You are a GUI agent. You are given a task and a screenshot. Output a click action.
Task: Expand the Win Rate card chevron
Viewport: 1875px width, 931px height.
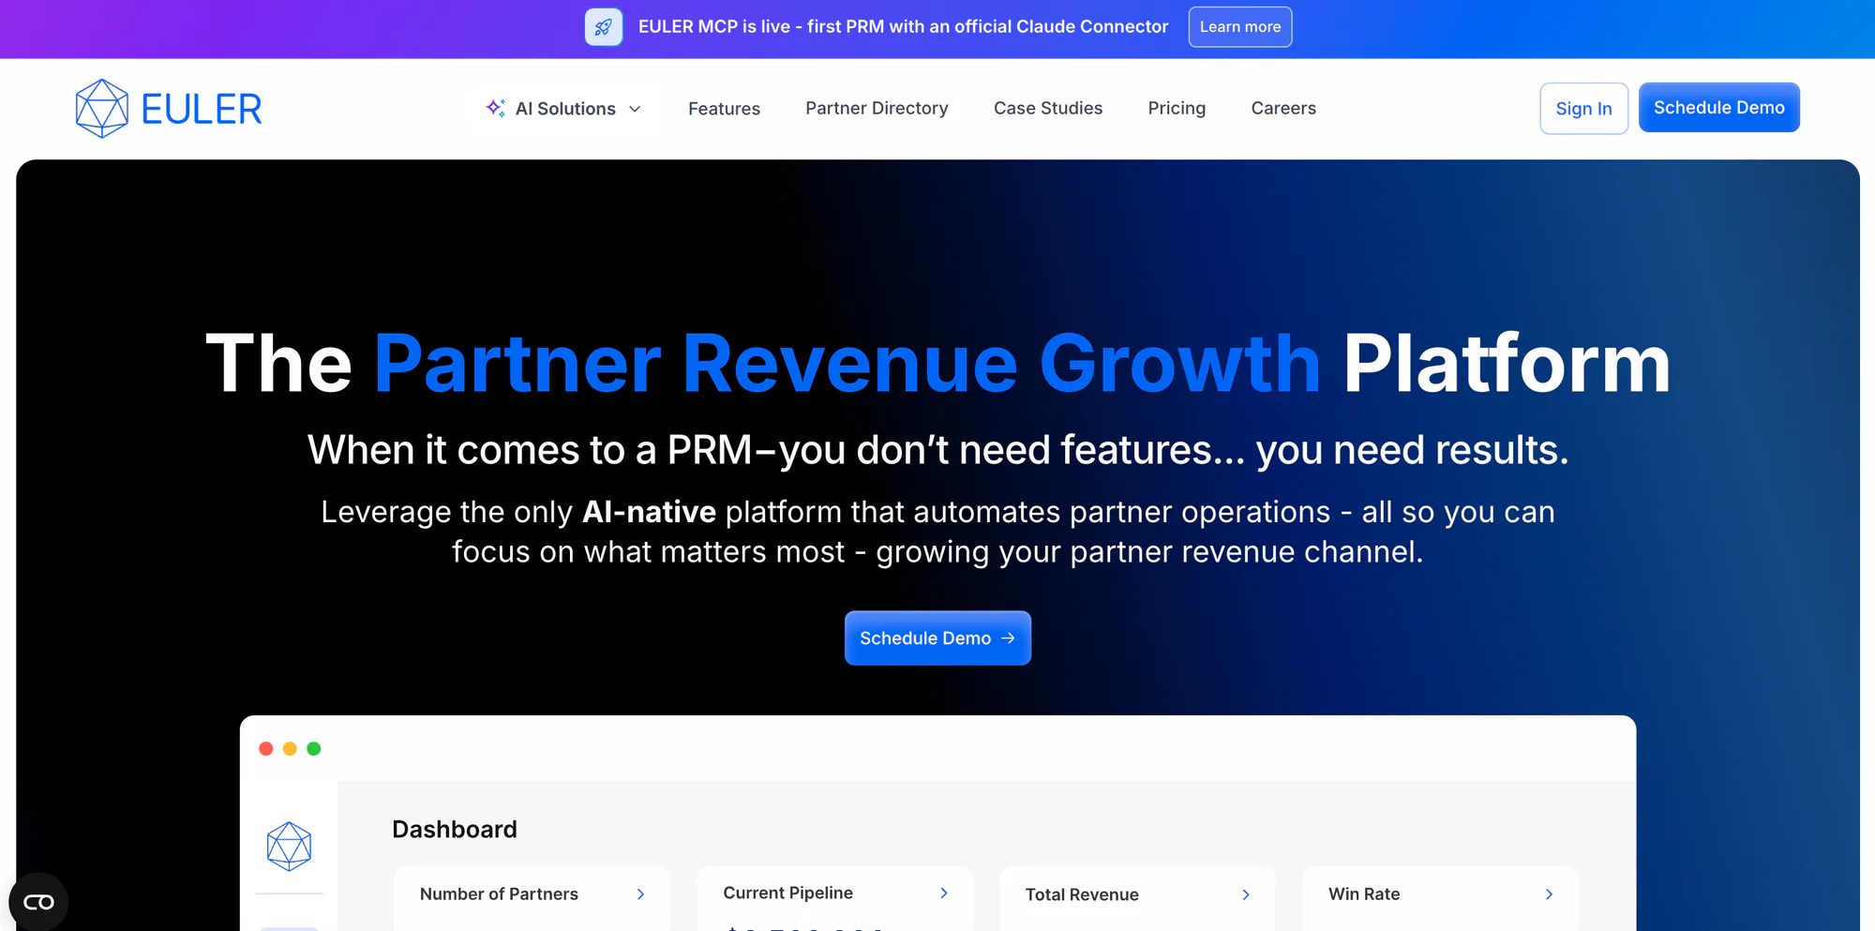pyautogui.click(x=1549, y=894)
